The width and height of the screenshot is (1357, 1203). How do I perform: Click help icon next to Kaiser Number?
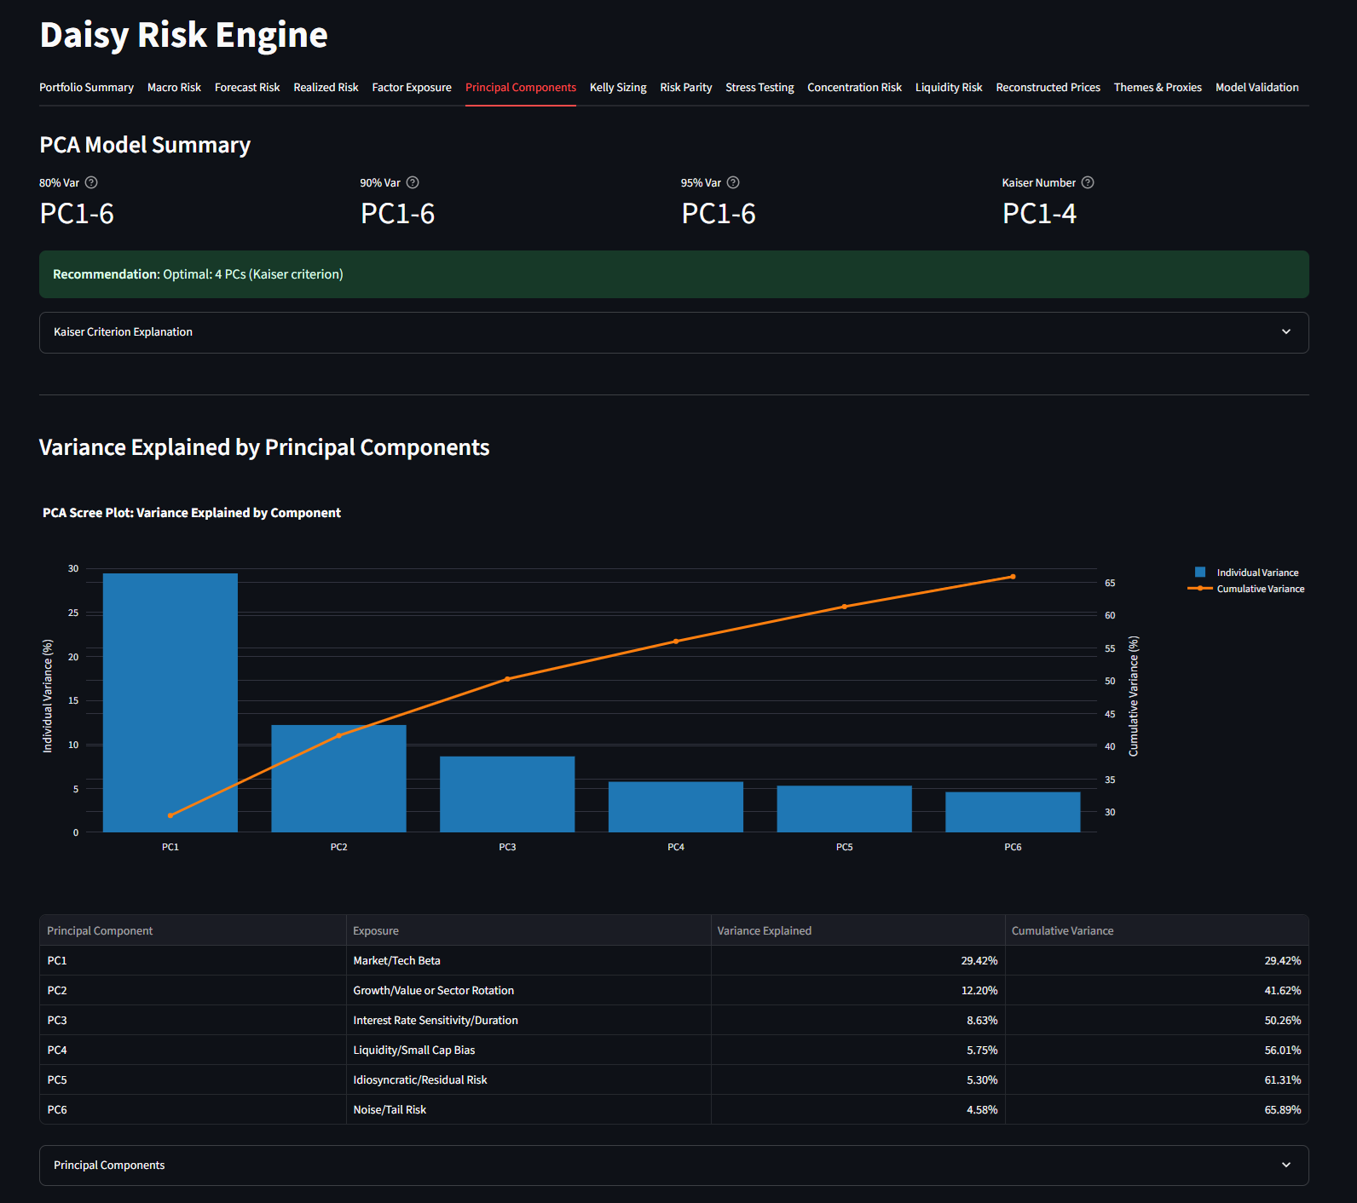[x=1088, y=182]
